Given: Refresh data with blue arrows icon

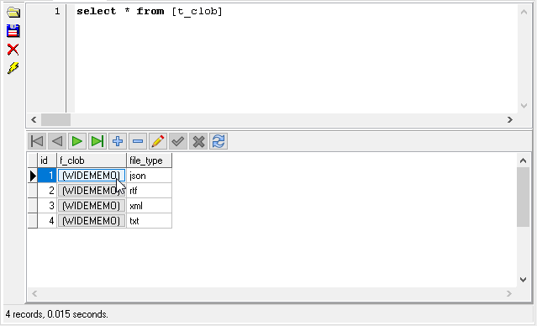Looking at the screenshot, I should [x=218, y=141].
